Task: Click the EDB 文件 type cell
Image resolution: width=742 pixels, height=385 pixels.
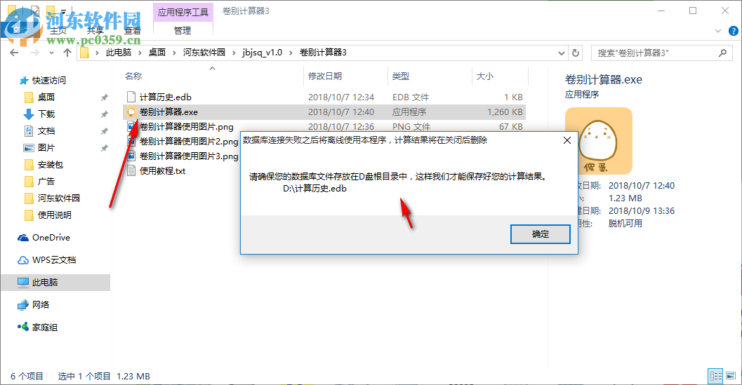Action: pos(410,97)
